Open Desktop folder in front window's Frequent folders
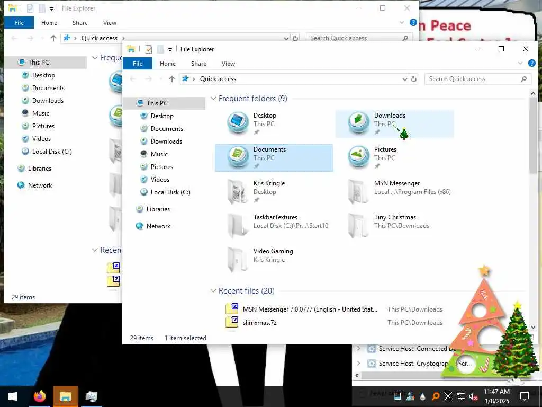This screenshot has width=542, height=407. point(274,123)
